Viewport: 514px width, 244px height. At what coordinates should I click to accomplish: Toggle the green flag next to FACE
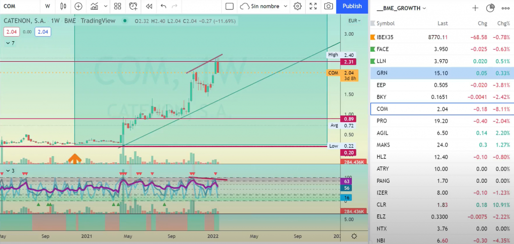[x=372, y=49]
